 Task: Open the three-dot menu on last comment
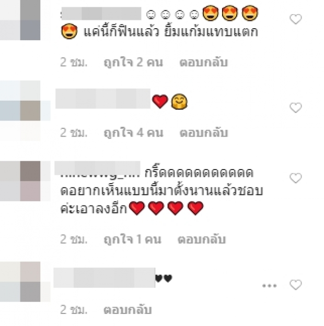pos(270,286)
